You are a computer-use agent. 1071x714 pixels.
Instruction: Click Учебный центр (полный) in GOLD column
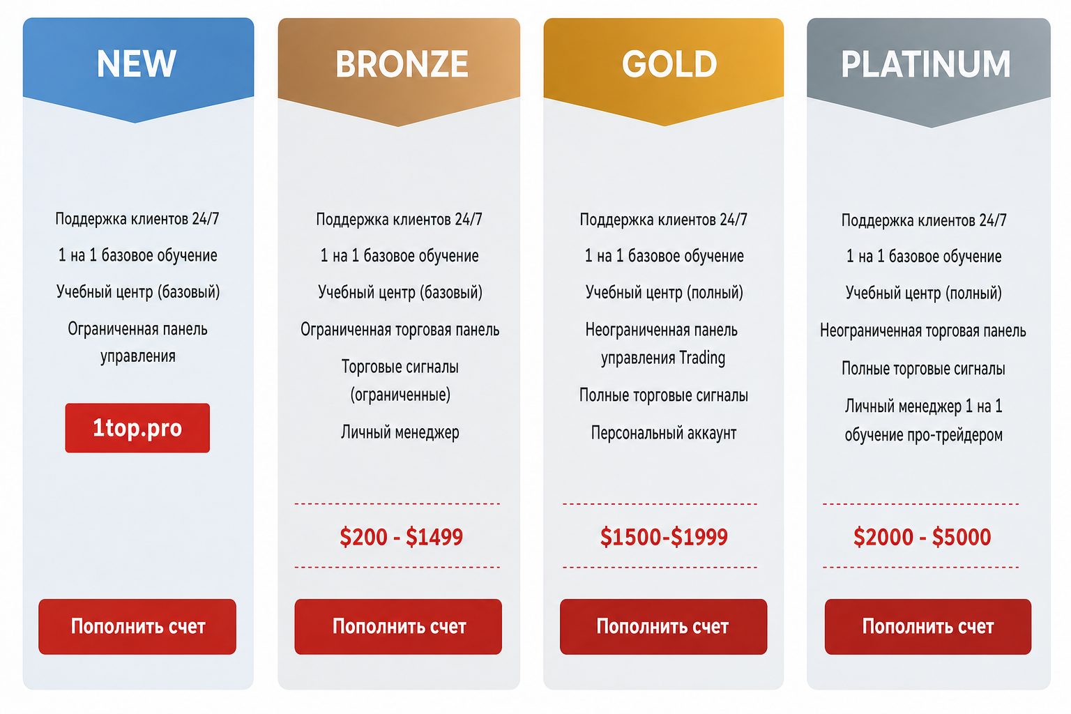click(664, 293)
